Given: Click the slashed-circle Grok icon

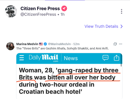Looking at the screenshot, I should pos(115,44).
